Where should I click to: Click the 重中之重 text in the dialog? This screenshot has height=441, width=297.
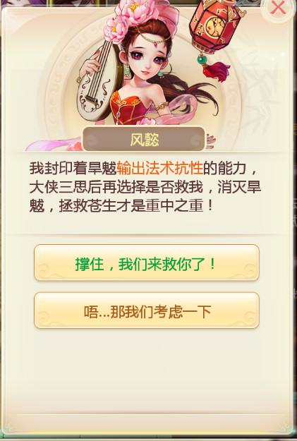point(174,207)
